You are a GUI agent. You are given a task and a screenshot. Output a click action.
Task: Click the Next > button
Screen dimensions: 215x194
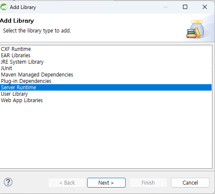coord(106,182)
